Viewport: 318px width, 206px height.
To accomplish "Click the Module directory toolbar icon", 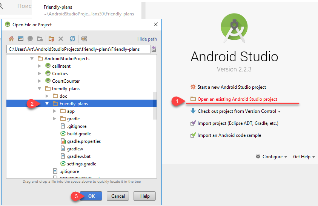I will click(40, 39).
